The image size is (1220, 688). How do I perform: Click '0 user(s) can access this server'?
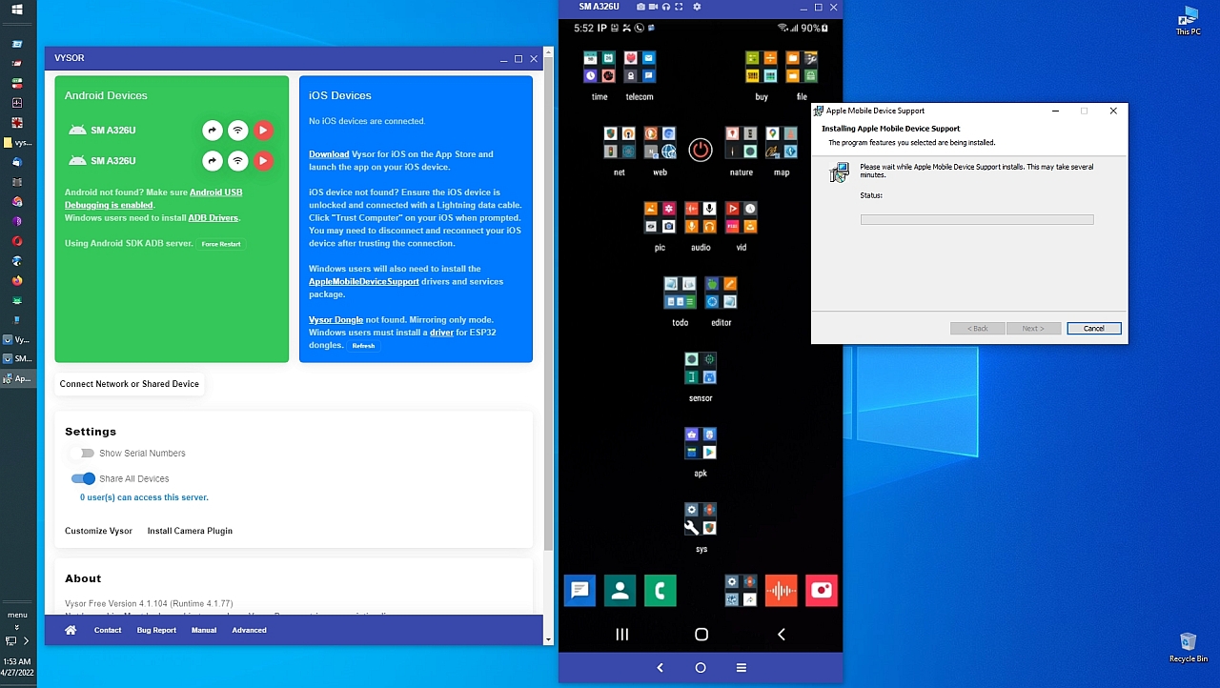point(144,497)
